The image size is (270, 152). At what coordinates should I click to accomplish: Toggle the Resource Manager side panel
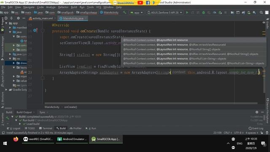(x=3, y=48)
